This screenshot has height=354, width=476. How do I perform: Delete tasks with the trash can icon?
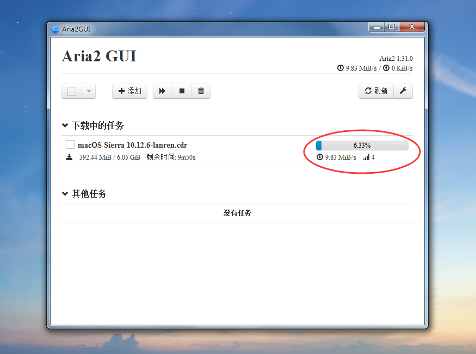[x=201, y=91]
